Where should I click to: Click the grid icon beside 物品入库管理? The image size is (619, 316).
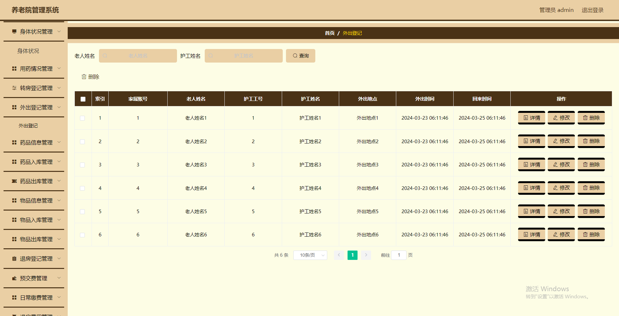pyautogui.click(x=14, y=220)
